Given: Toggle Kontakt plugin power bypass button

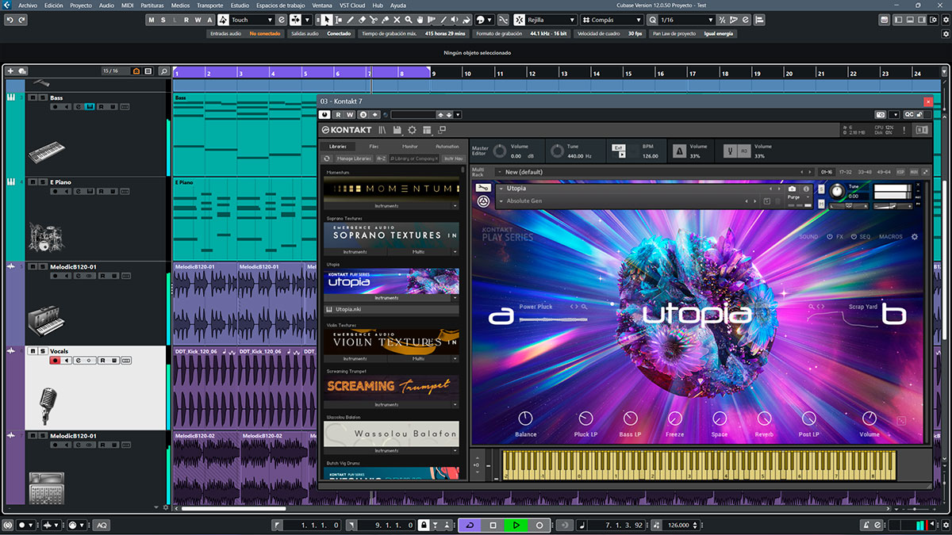Looking at the screenshot, I should (x=324, y=114).
